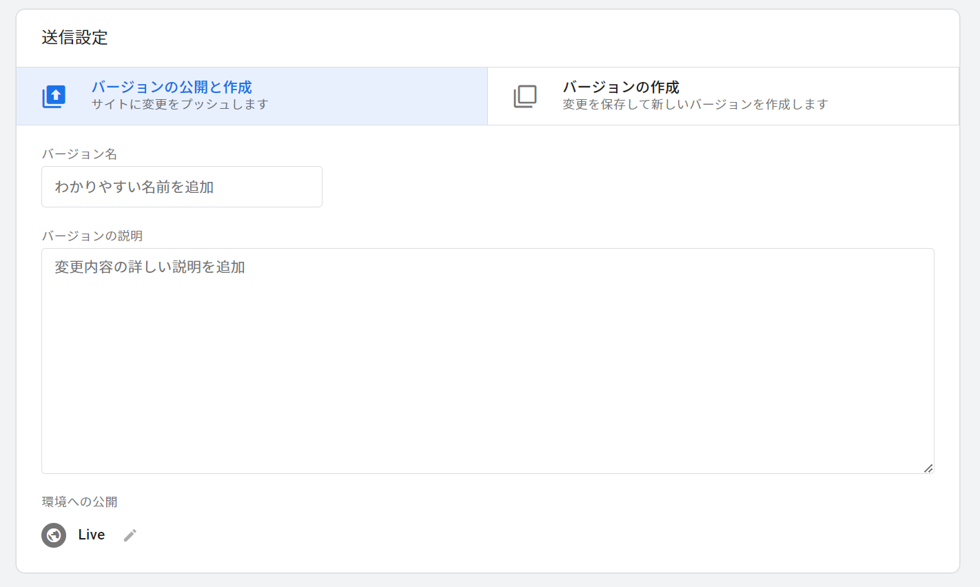Screen dimensions: 980x587
Task: Focus the バージョン名 input field
Action: [182, 187]
